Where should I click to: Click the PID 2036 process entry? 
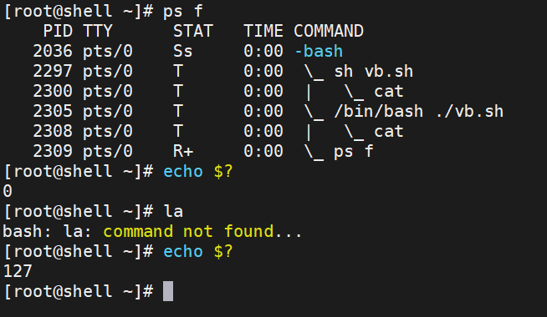pos(53,51)
